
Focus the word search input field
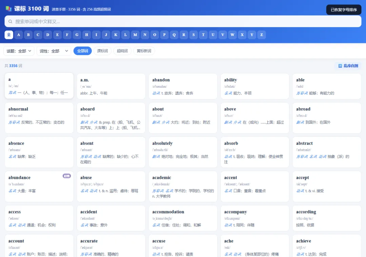click(x=183, y=21)
